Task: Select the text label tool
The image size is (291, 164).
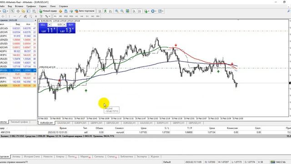Action: 41,16
